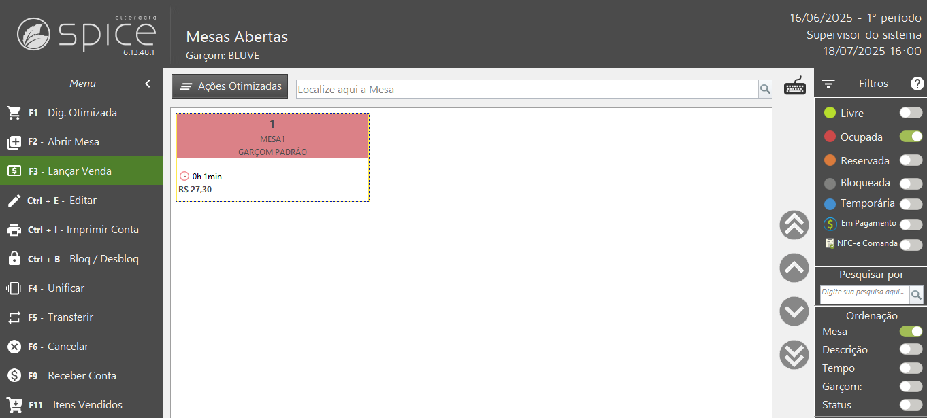The height and width of the screenshot is (418, 927).
Task: Choose F9 - Receber Conta in menu
Action: point(82,376)
